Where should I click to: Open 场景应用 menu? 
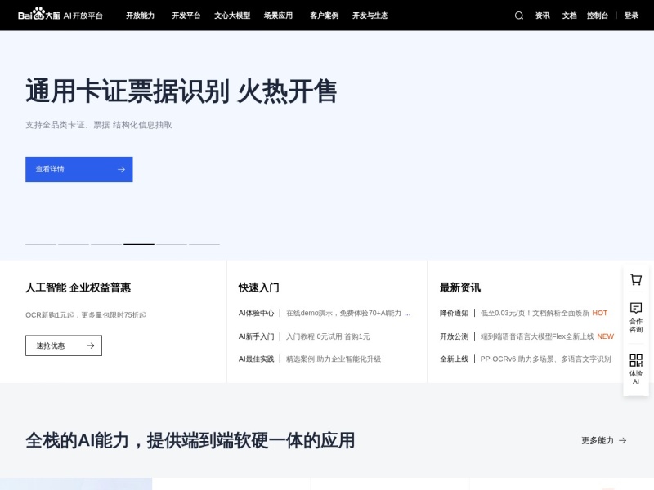pos(278,16)
